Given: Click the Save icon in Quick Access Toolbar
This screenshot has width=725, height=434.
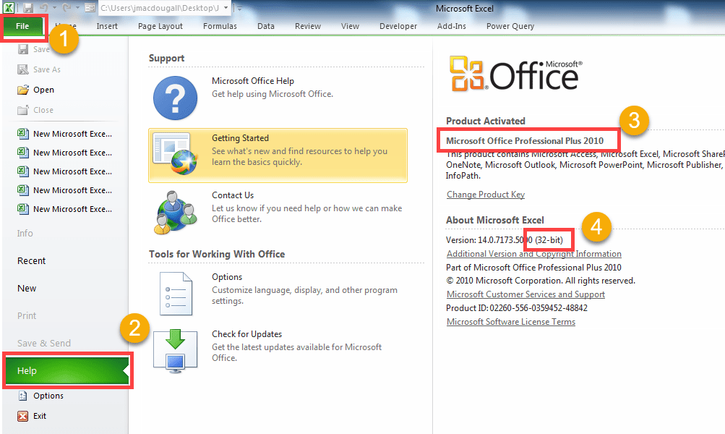Looking at the screenshot, I should [28, 8].
